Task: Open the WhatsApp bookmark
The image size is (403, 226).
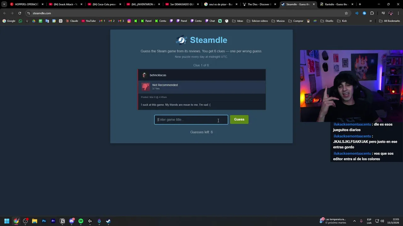Action: coord(20,21)
